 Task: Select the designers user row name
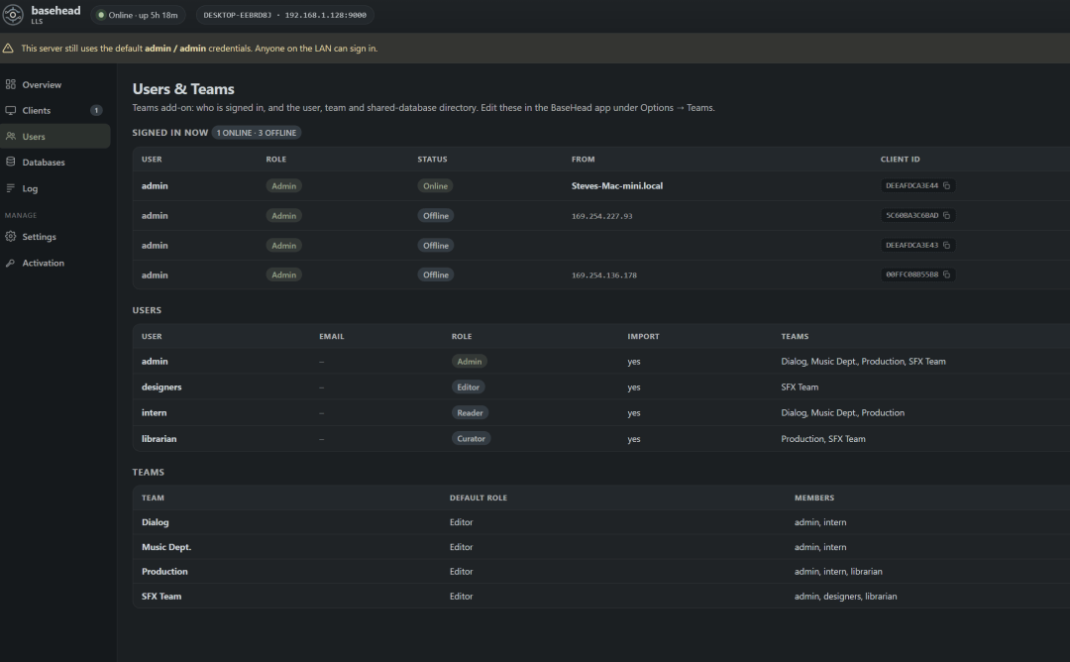tap(161, 386)
